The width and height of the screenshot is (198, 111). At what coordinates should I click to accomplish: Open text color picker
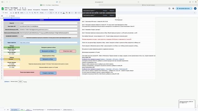click(x=64, y=13)
